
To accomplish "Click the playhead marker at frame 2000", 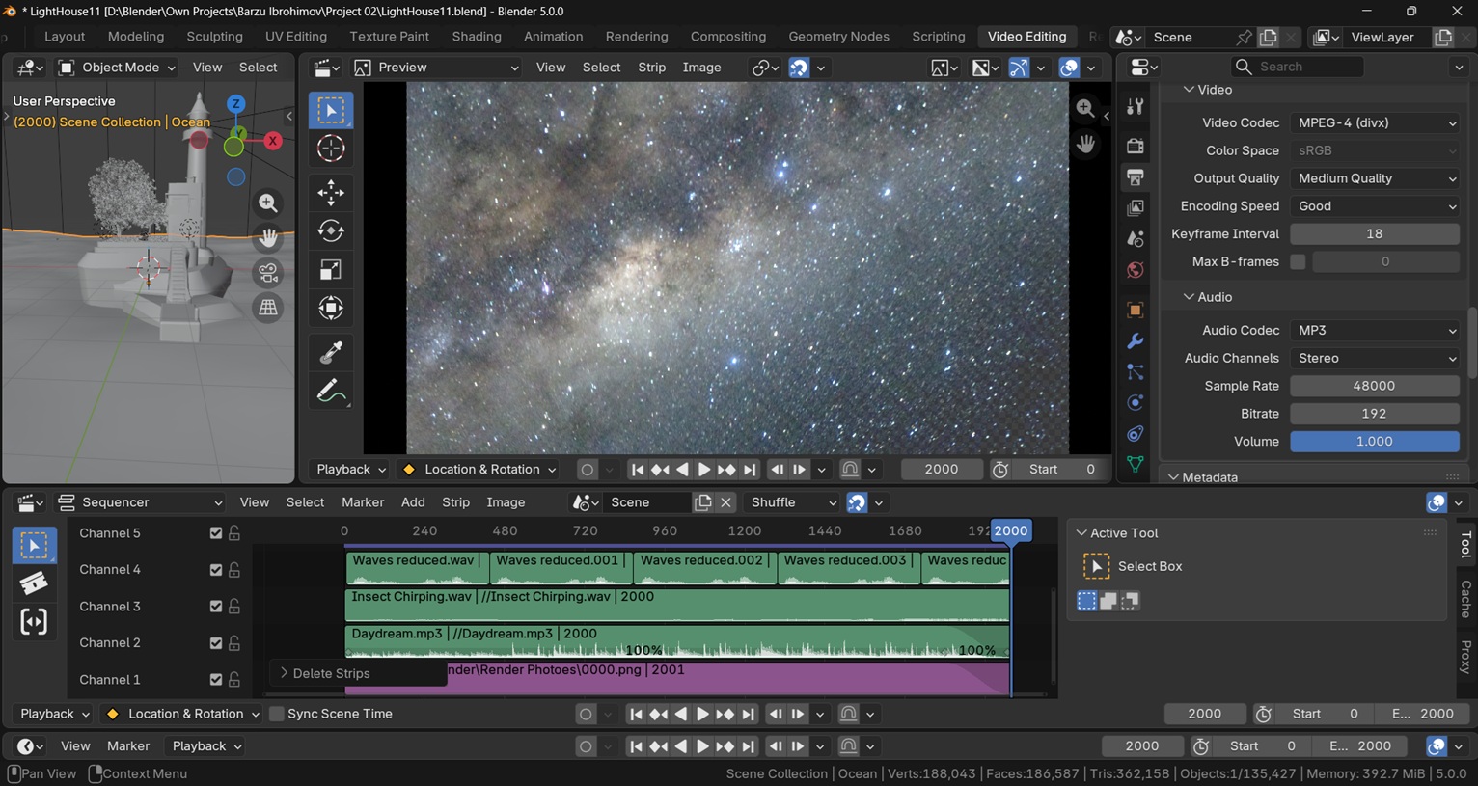I will click(x=1011, y=530).
